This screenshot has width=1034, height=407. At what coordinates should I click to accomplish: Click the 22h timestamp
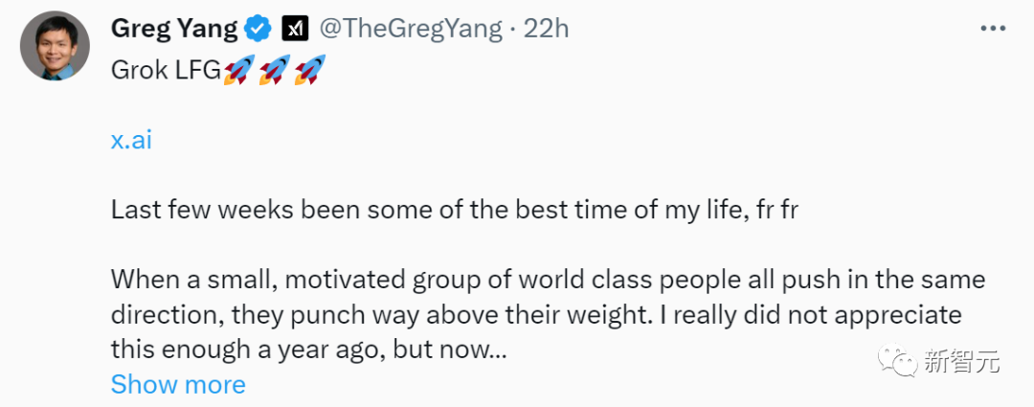click(547, 29)
